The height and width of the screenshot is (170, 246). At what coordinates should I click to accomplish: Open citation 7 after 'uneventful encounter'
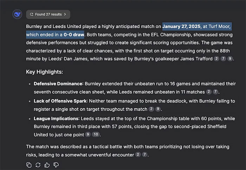tap(144, 155)
